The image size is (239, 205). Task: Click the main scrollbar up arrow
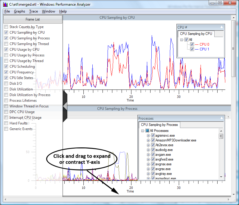click(x=234, y=18)
